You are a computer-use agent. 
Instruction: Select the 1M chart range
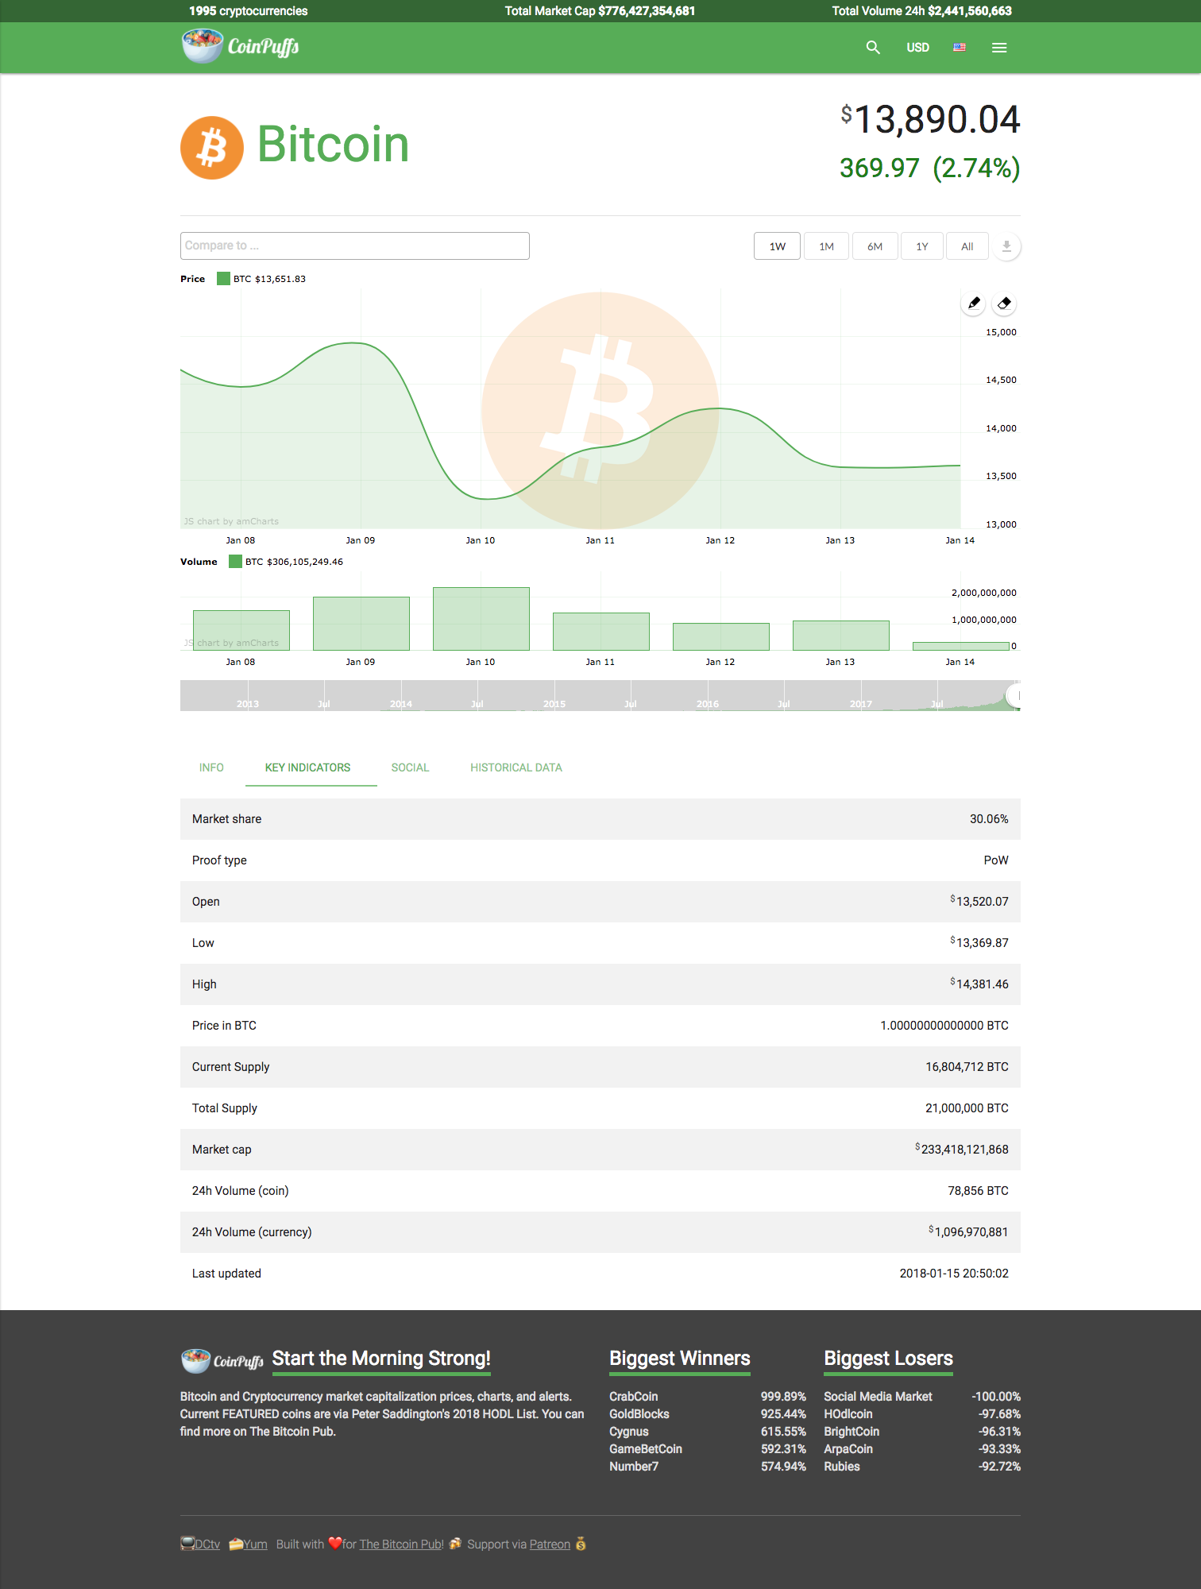tap(826, 246)
